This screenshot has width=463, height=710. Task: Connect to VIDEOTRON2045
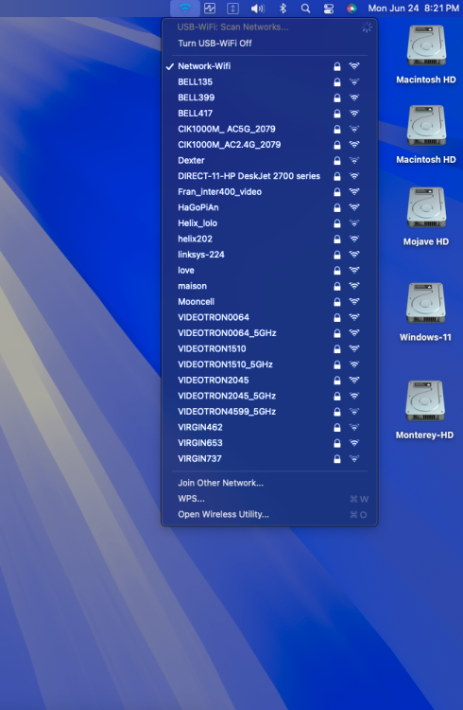[x=269, y=380]
